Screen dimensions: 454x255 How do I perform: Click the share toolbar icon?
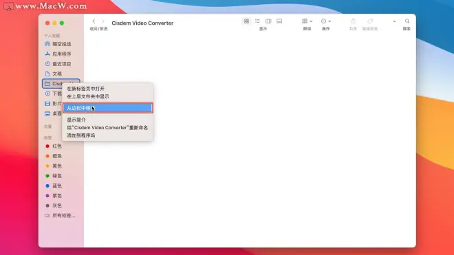point(353,21)
